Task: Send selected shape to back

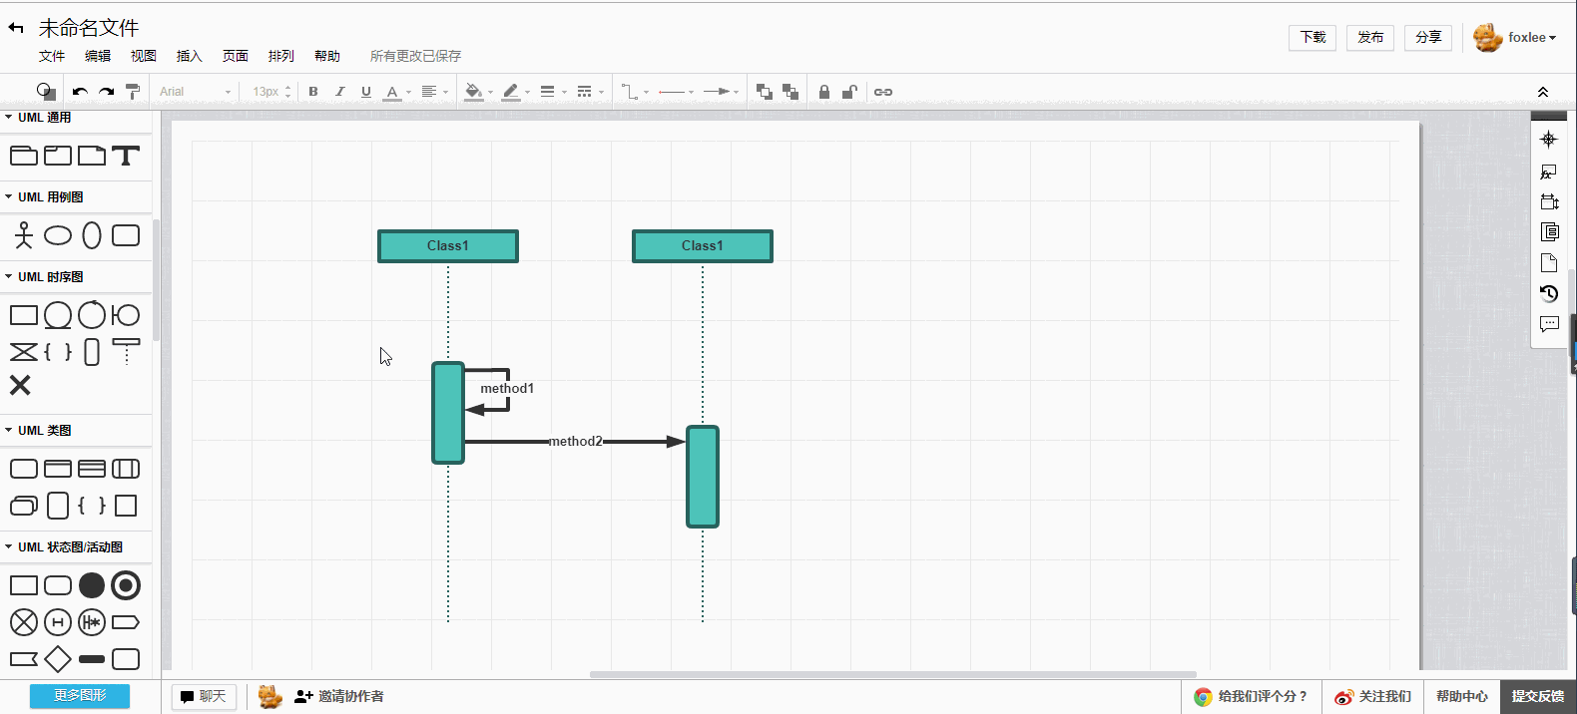Action: pos(790,92)
